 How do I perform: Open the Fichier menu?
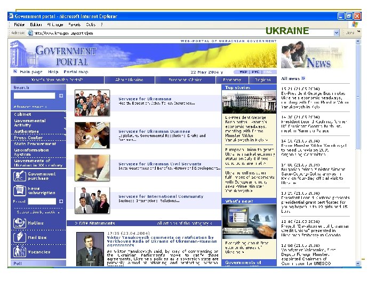[19, 25]
